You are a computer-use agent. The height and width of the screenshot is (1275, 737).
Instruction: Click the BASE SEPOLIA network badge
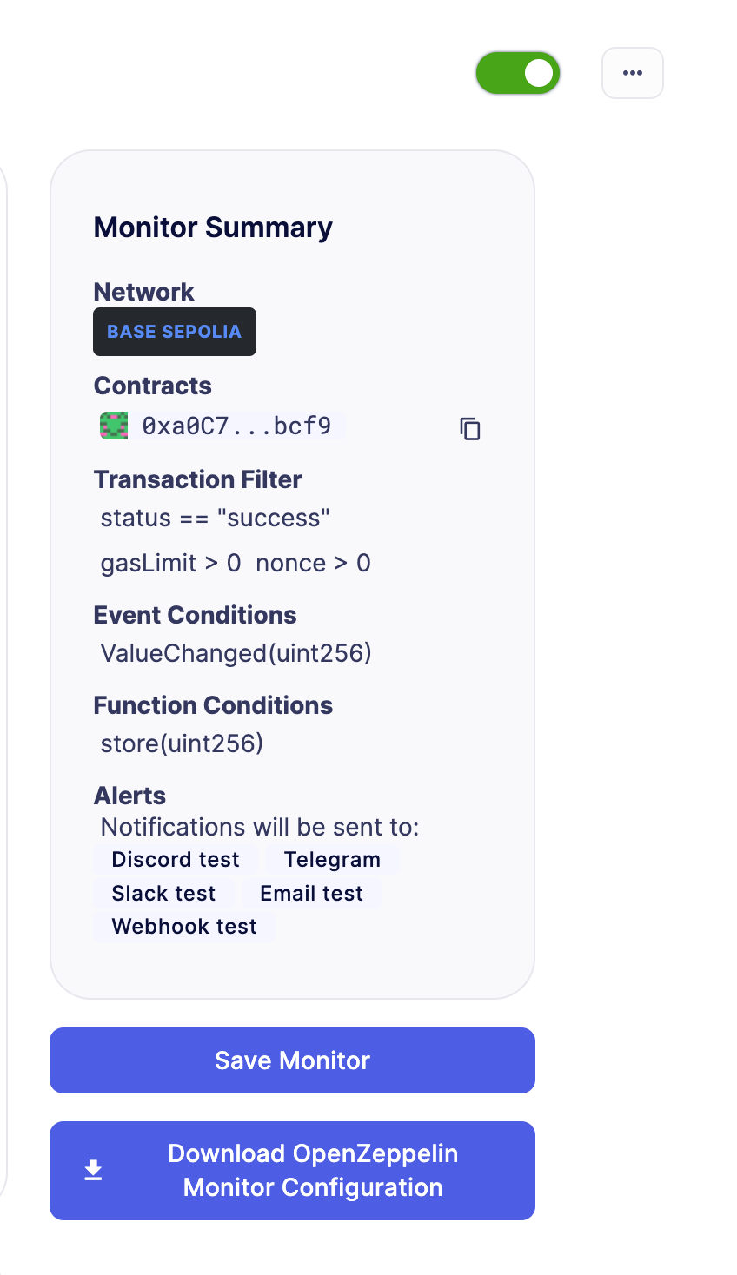pos(174,331)
